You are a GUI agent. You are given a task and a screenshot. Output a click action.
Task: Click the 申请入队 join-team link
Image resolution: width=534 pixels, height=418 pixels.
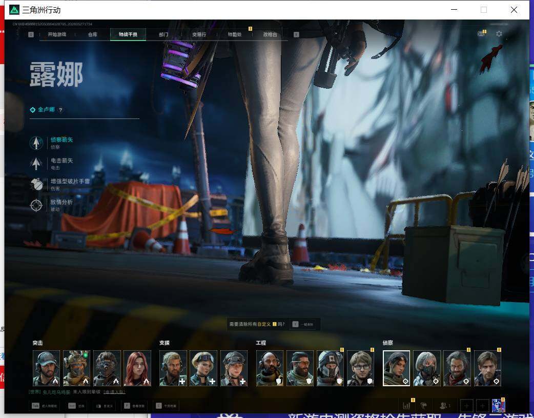114,392
